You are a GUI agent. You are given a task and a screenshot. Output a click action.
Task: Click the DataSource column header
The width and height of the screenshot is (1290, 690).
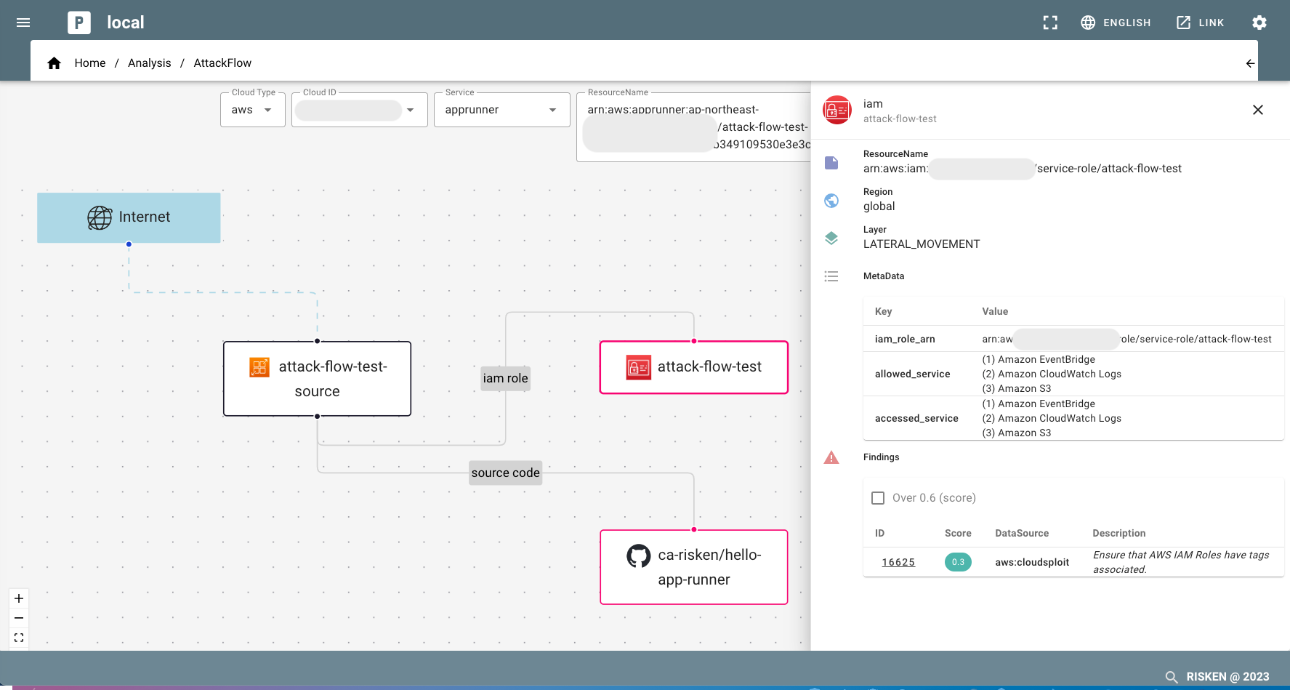click(1022, 533)
